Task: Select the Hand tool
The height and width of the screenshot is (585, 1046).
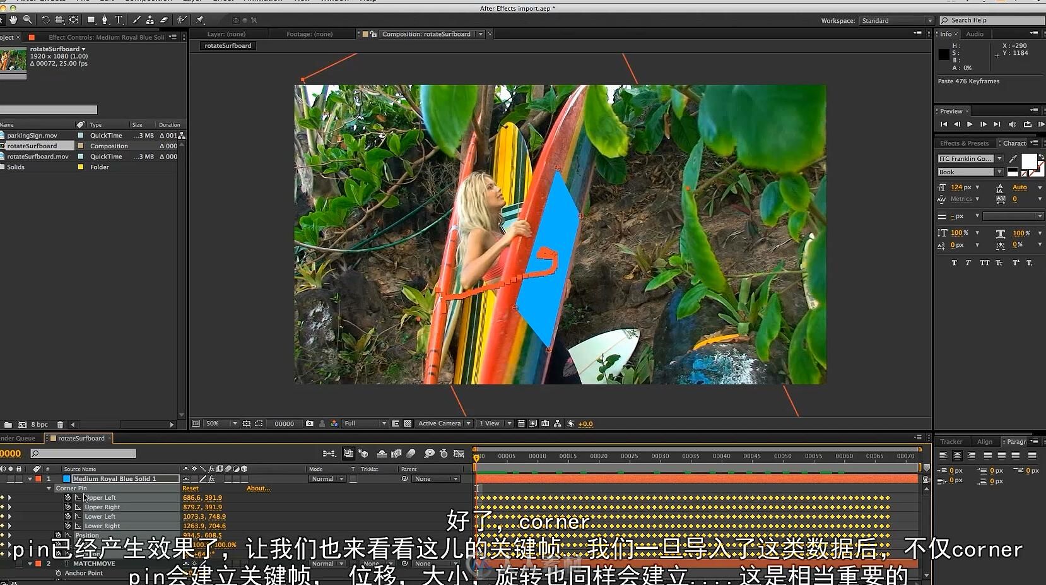Action: pos(13,20)
